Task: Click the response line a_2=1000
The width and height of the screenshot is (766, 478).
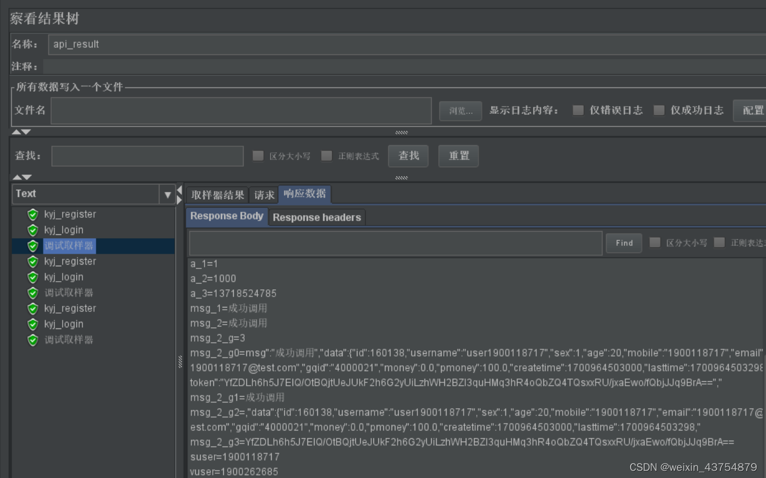Action: pyautogui.click(x=213, y=279)
